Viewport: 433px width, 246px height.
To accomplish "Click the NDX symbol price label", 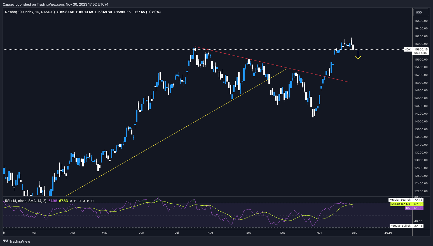I will (x=407, y=50).
